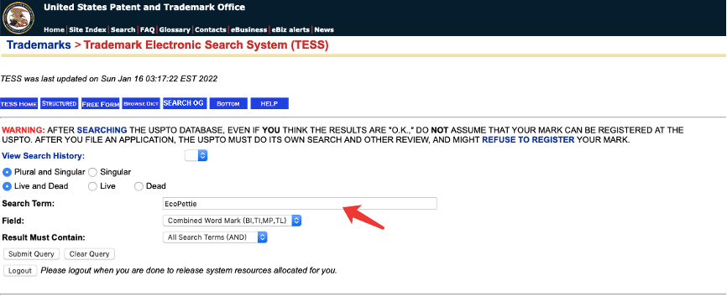This screenshot has height=302, width=727.
Task: Open the View Search History dropdown
Action: click(x=196, y=156)
